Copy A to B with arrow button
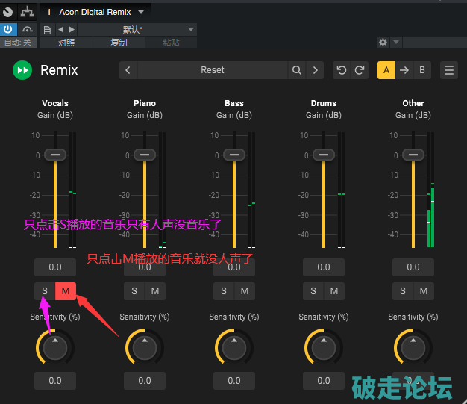The height and width of the screenshot is (404, 467). point(404,70)
